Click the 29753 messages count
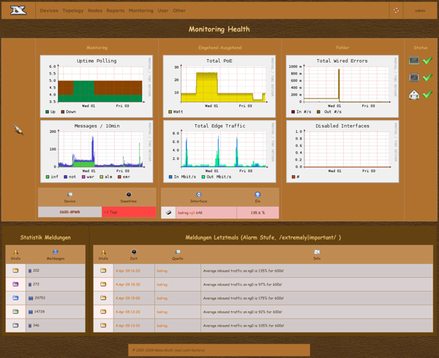The image size is (439, 358). click(x=40, y=298)
